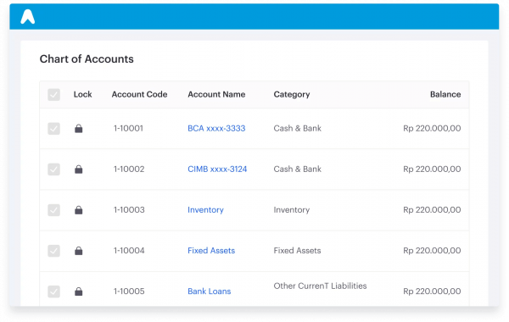Click lock icon in Bank Loans row
509x322 pixels.
(79, 291)
